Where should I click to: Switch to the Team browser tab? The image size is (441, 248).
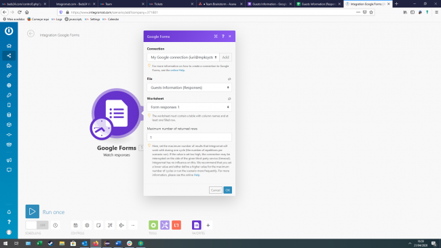pyautogui.click(x=123, y=4)
